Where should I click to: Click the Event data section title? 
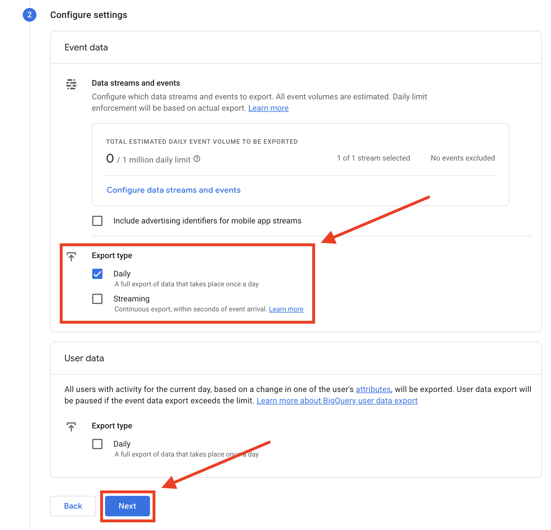click(86, 47)
